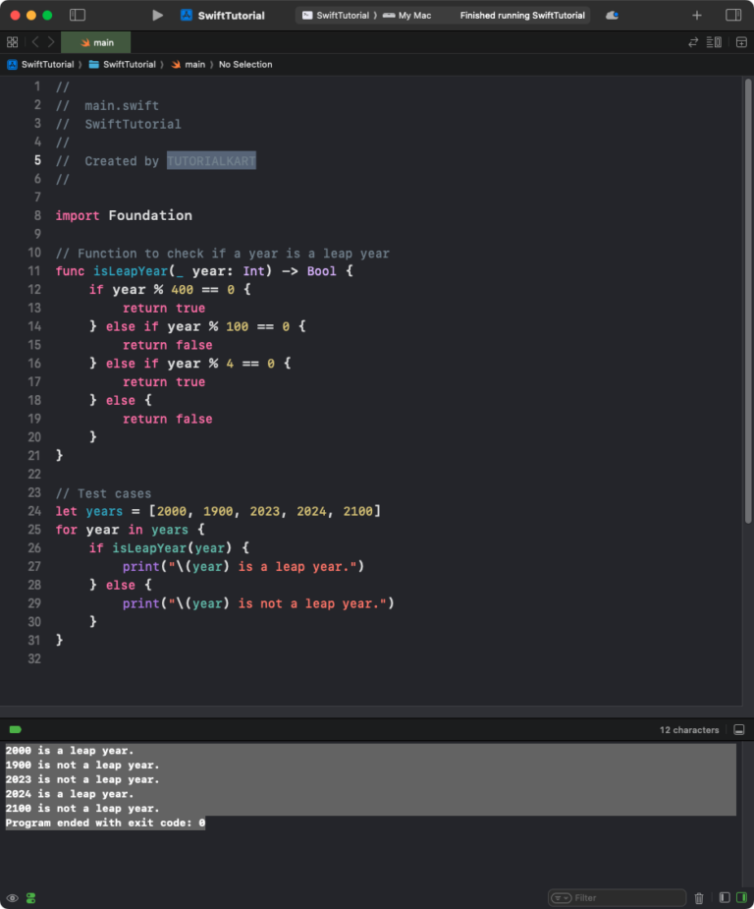Image resolution: width=754 pixels, height=909 pixels.
Task: Click the plus Library button
Action: [x=697, y=16]
